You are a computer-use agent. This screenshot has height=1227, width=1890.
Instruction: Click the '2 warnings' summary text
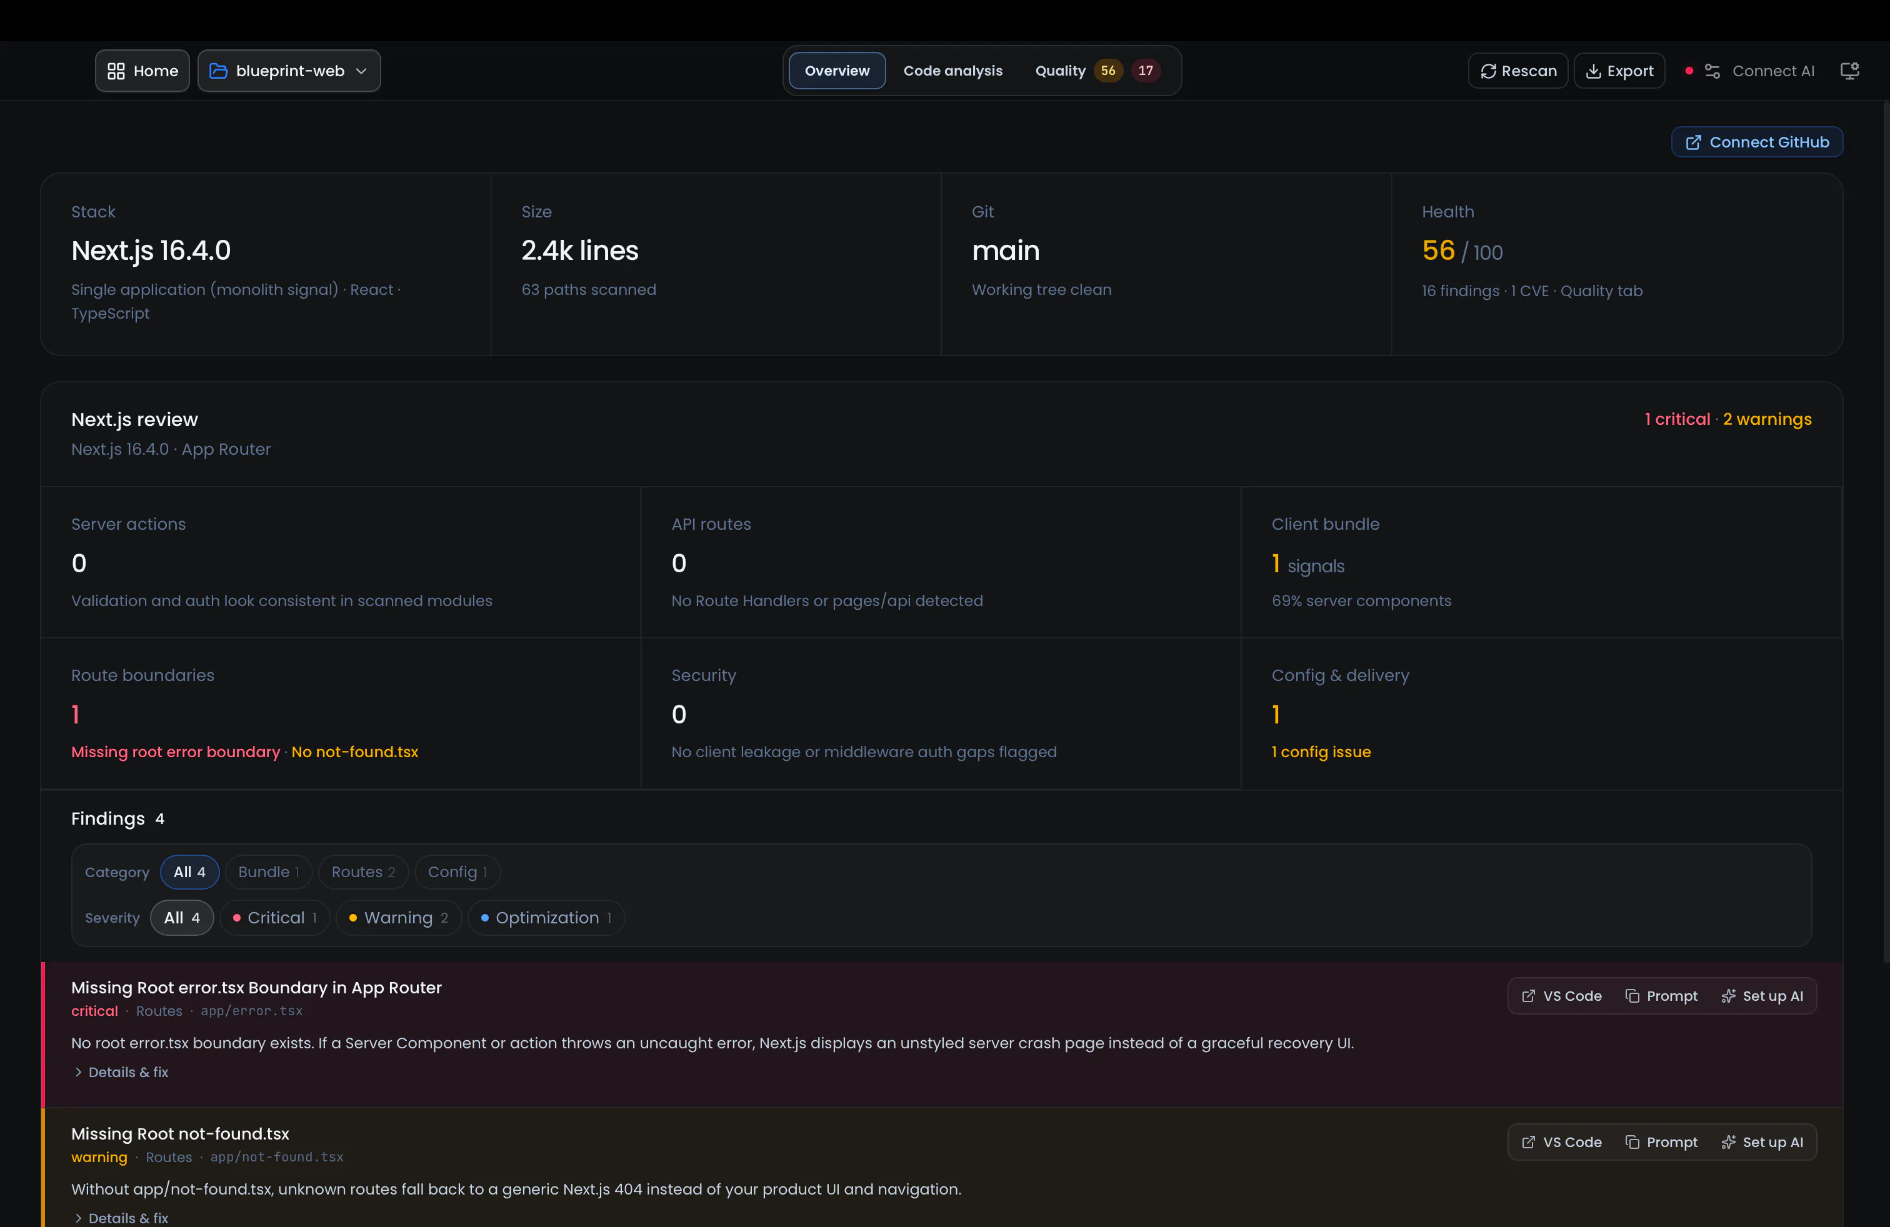pyautogui.click(x=1767, y=419)
